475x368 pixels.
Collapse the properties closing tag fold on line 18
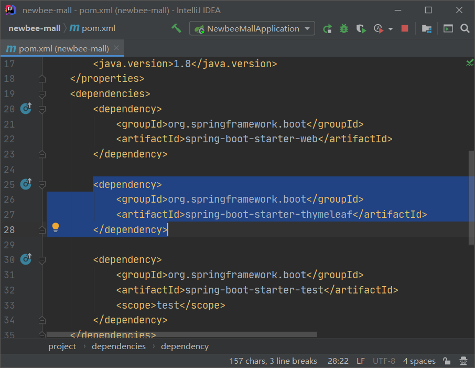(x=42, y=79)
